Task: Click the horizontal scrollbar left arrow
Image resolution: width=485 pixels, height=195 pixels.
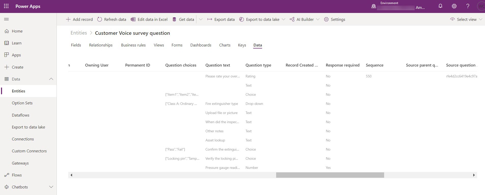Action: (x=72, y=175)
